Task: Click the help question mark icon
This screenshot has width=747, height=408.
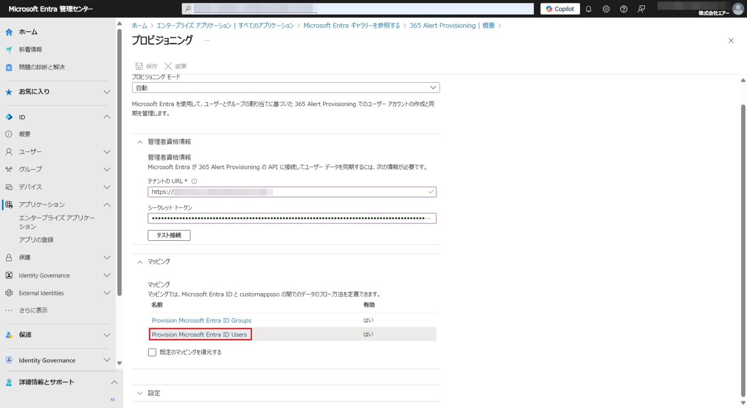Action: pos(624,9)
